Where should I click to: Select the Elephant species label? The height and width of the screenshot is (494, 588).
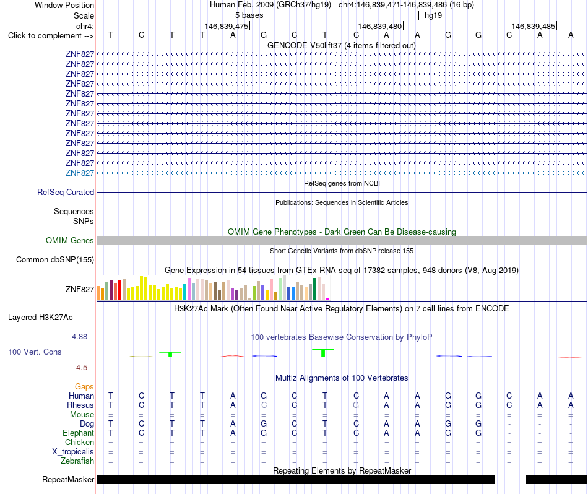[x=78, y=433]
